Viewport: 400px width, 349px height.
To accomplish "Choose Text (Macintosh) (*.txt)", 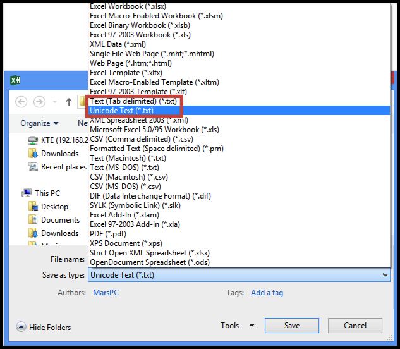I will point(239,158).
